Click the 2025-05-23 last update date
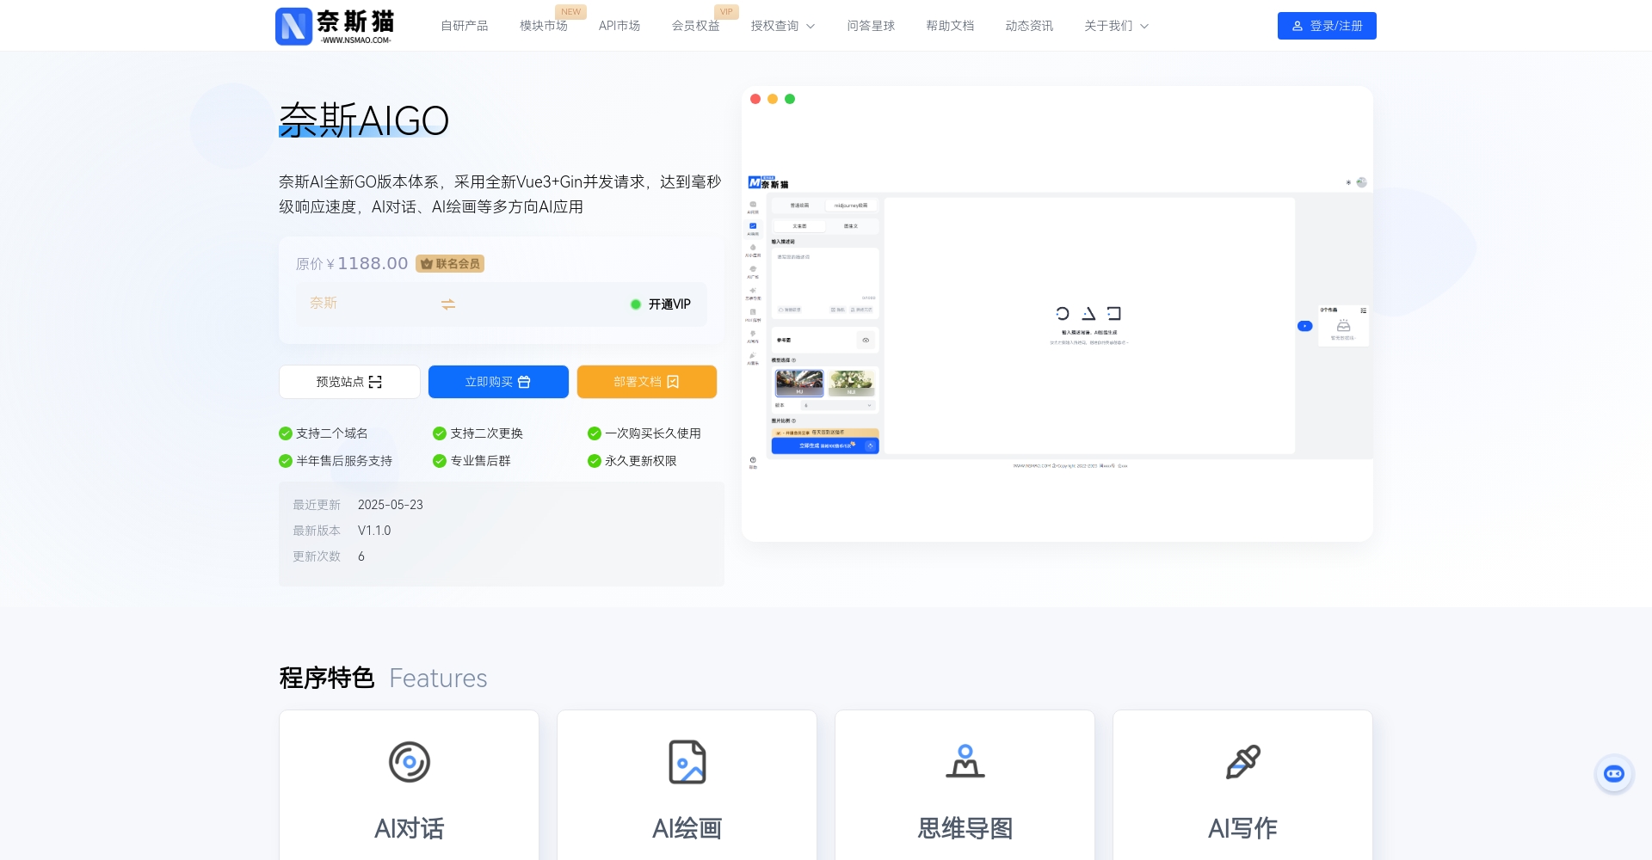The image size is (1652, 860). click(x=391, y=505)
